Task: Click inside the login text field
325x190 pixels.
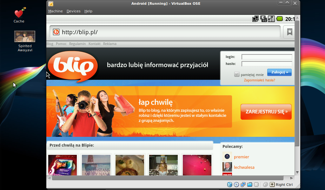Action: pyautogui.click(x=267, y=57)
